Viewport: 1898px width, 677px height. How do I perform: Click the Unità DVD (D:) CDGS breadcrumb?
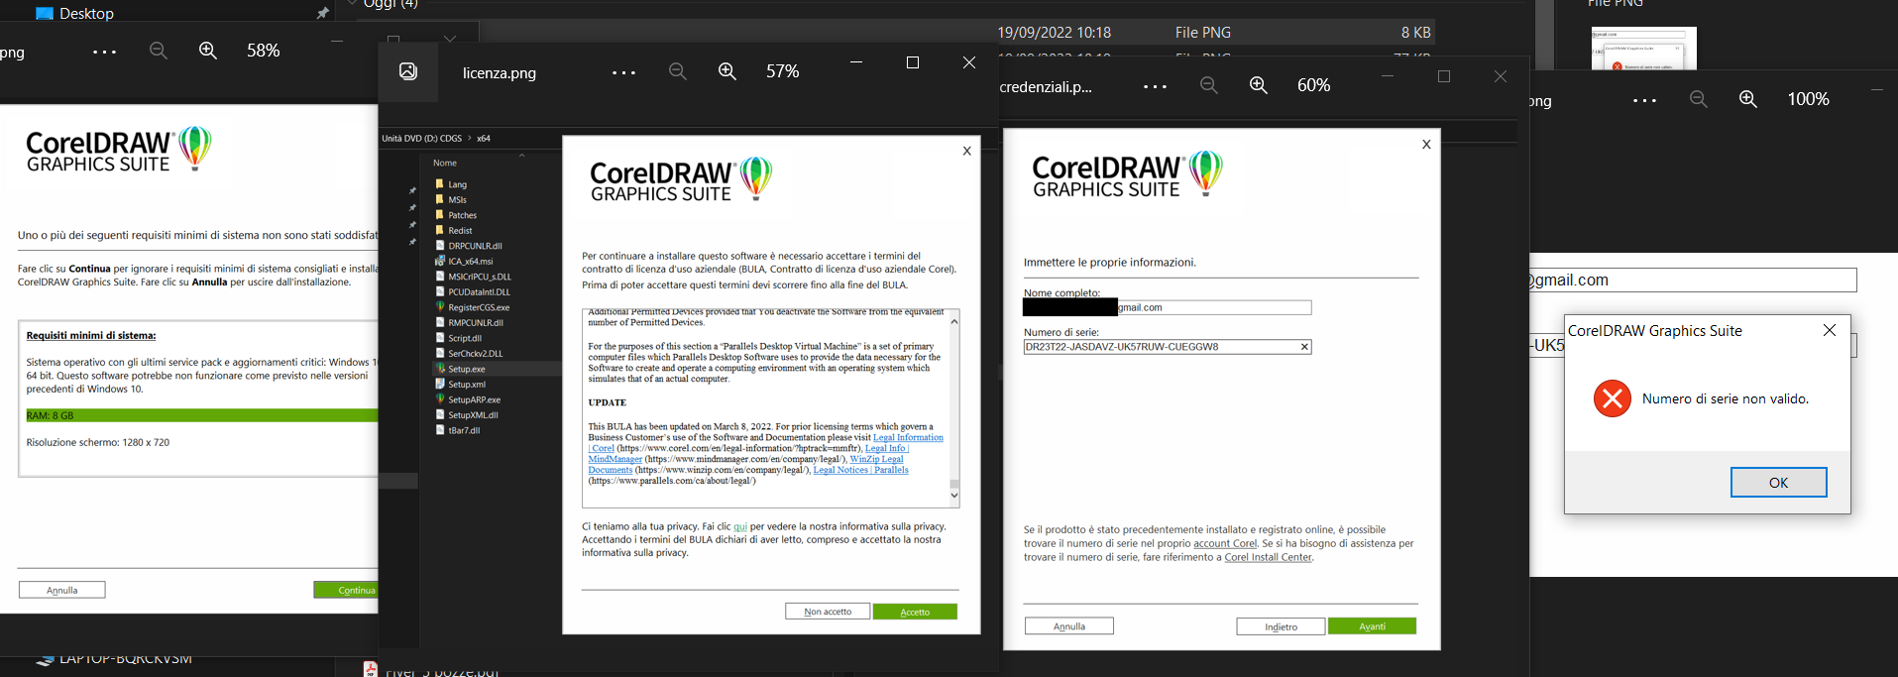pyautogui.click(x=422, y=139)
